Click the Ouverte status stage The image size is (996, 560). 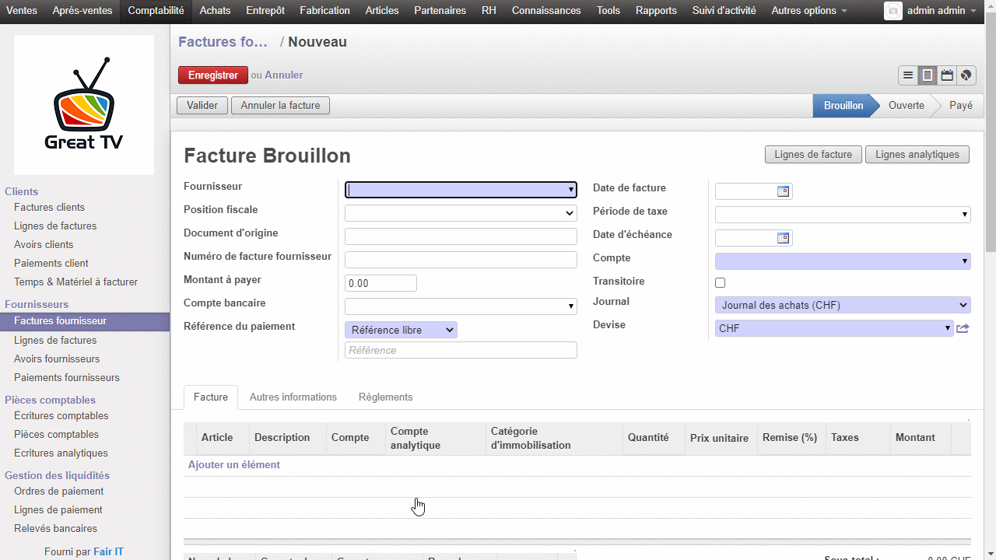tap(907, 105)
